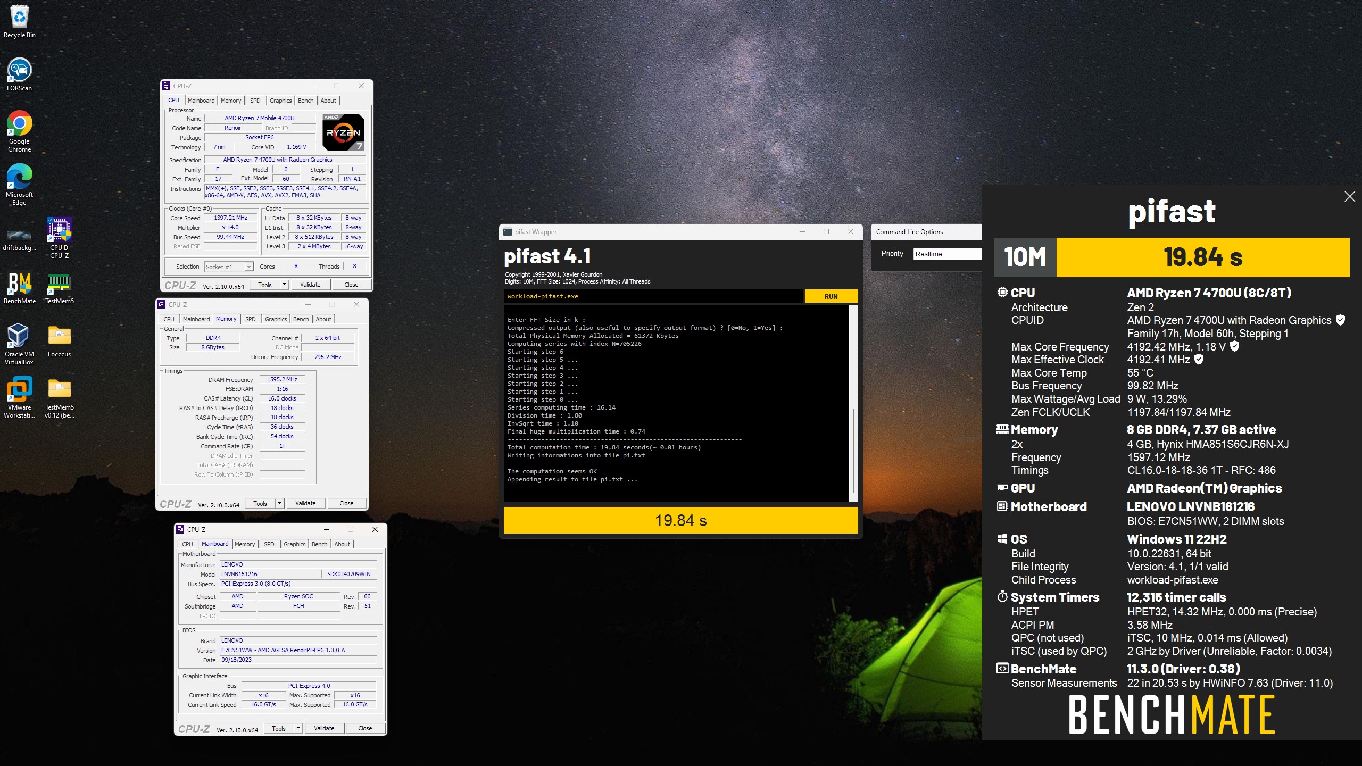Click the CPU-Z title icon in the Mainboard tab window
This screenshot has height=766, width=1362.
pyautogui.click(x=180, y=529)
